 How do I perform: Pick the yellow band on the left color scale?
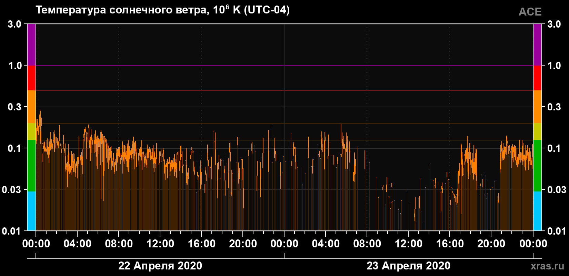click(x=31, y=132)
